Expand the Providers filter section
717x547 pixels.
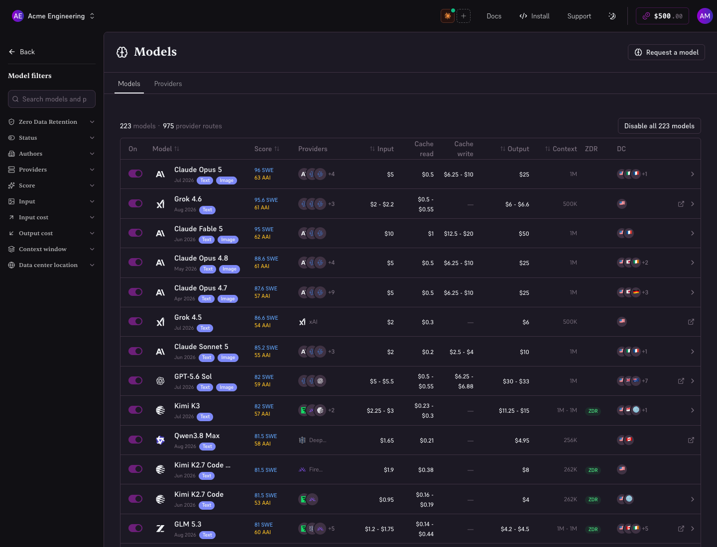52,170
